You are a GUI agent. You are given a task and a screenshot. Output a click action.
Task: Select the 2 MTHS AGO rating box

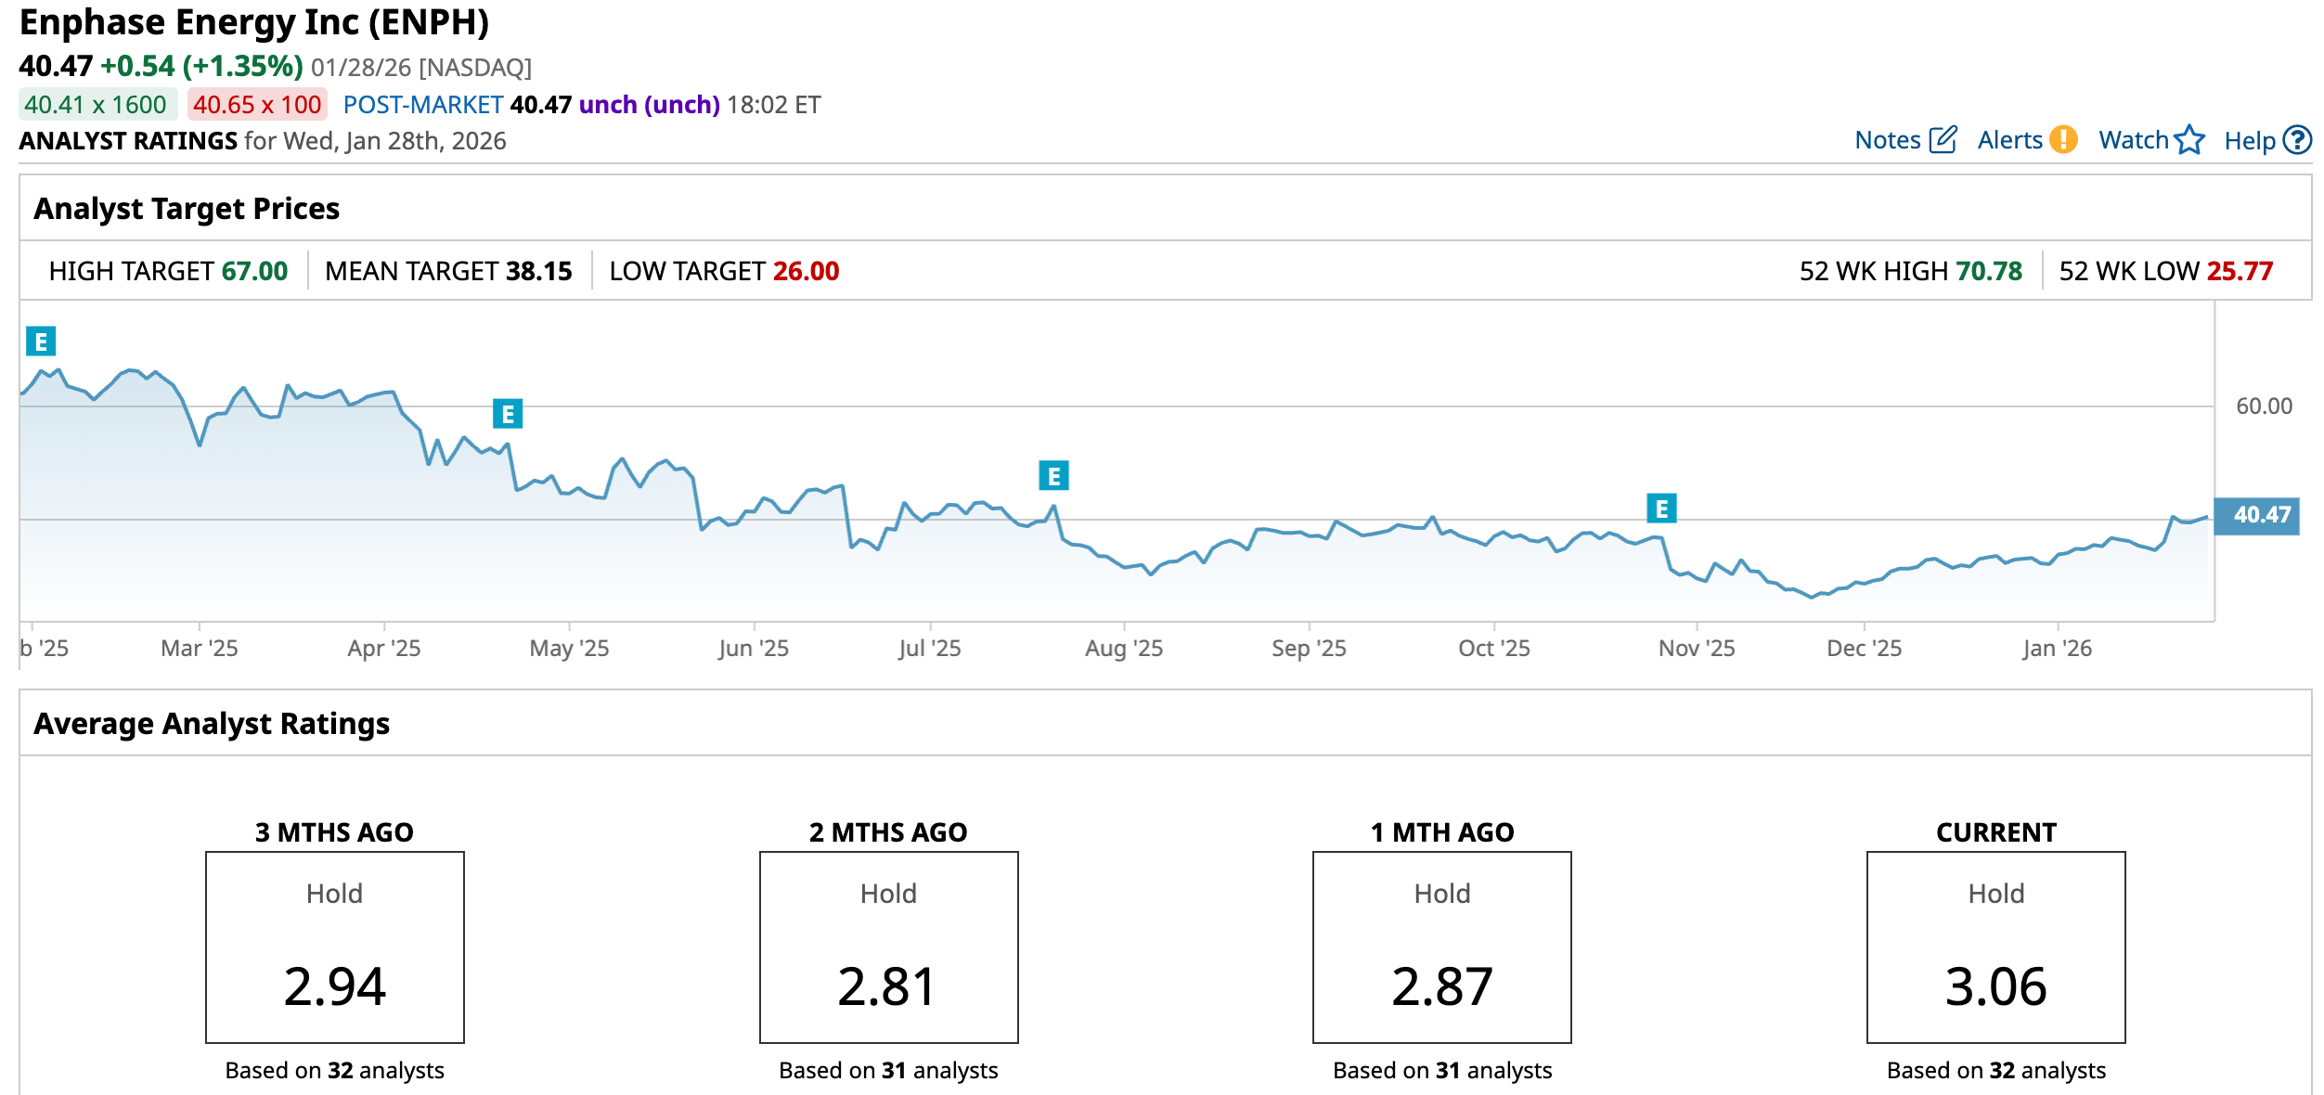point(888,947)
